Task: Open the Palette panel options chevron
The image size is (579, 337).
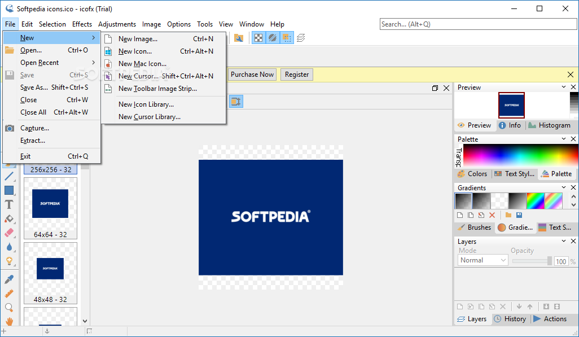Action: coord(564,138)
